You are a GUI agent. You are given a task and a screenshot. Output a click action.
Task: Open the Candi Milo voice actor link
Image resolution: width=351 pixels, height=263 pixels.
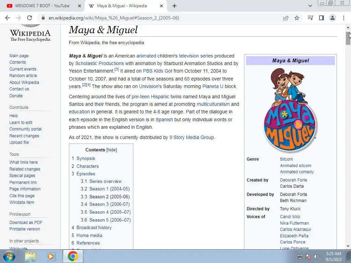(x=290, y=217)
